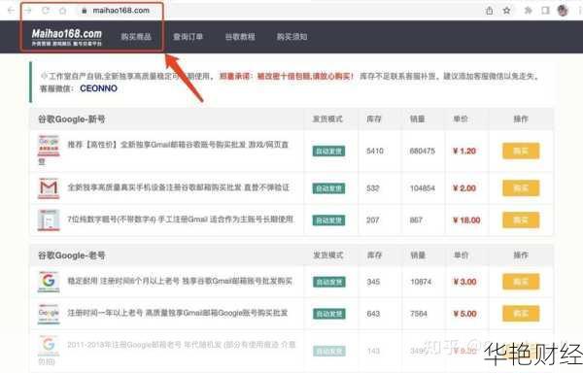Select the CEONNO WeChat ID text
The height and width of the screenshot is (373, 583).
98,88
